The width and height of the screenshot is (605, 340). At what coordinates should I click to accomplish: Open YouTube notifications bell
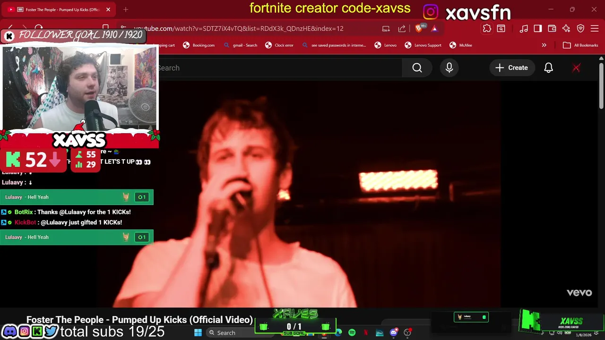[x=548, y=68]
